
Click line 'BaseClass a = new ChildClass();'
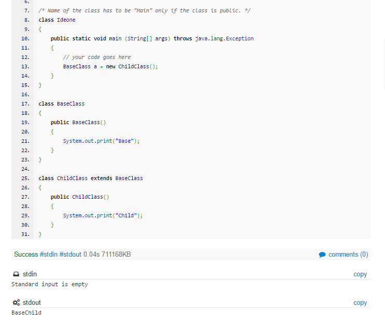pyautogui.click(x=110, y=66)
